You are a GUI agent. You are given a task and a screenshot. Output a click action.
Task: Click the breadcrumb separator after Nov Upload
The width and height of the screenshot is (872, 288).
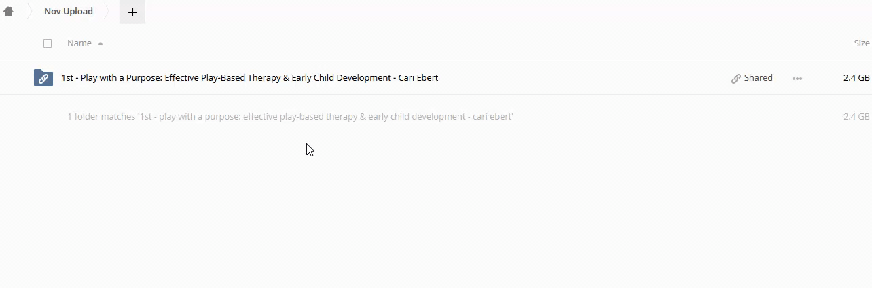107,12
